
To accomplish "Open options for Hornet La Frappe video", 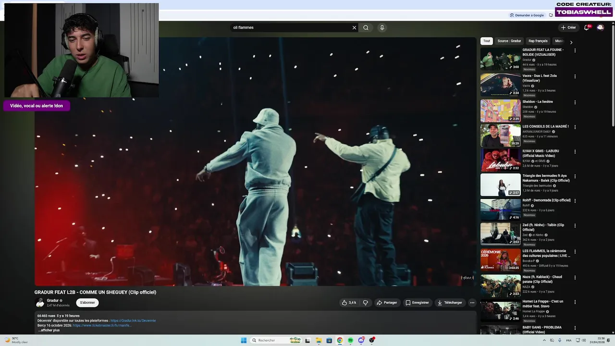I will [x=575, y=302].
